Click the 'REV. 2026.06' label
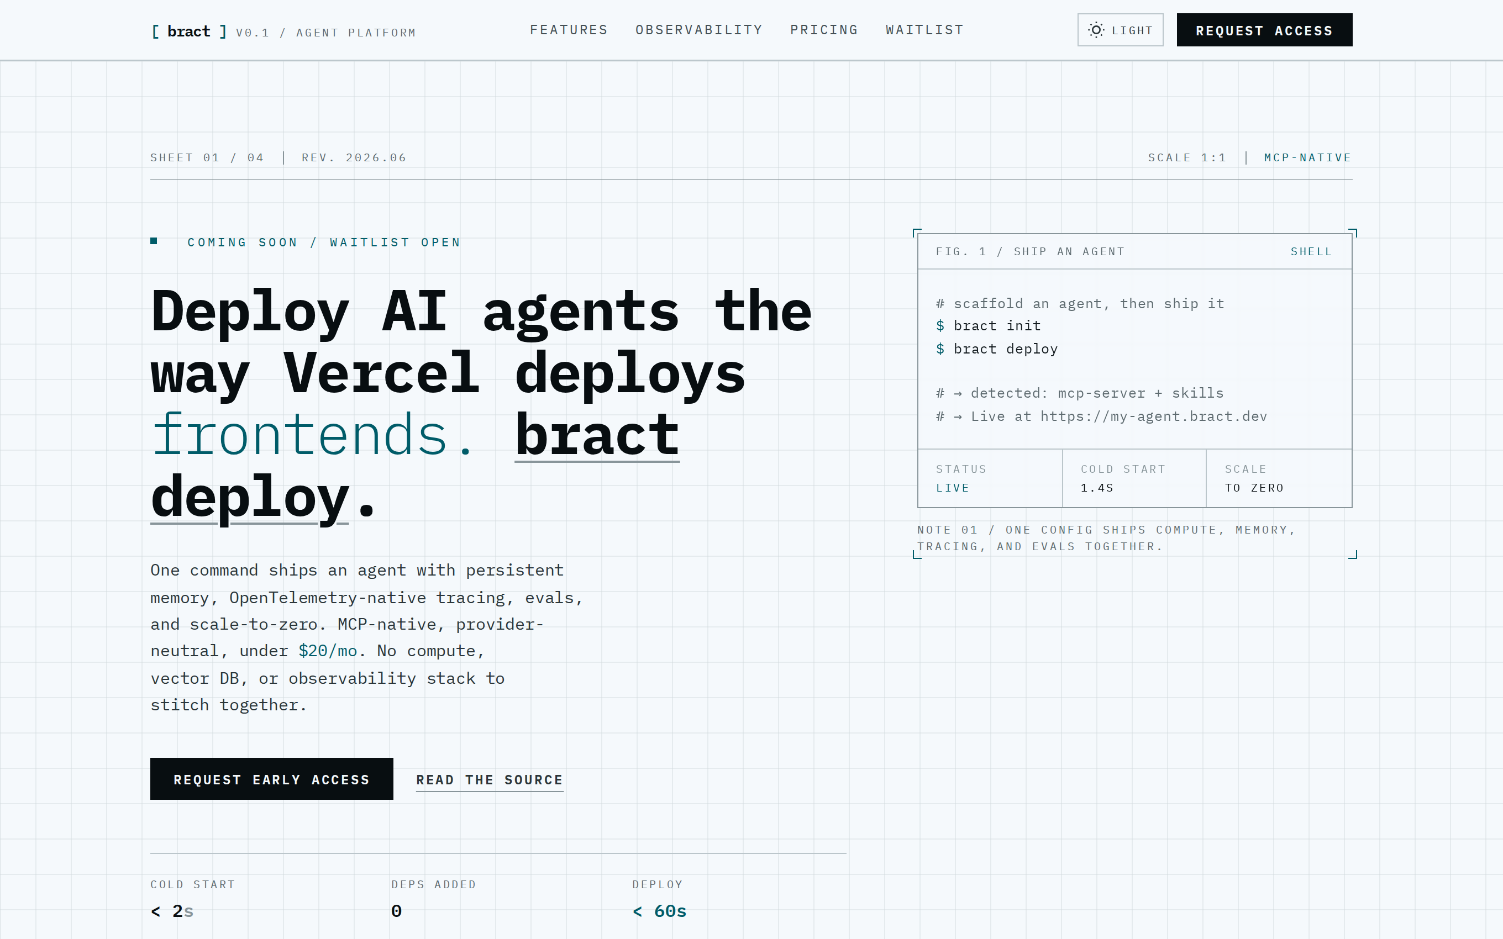The height and width of the screenshot is (939, 1503). pyautogui.click(x=354, y=158)
